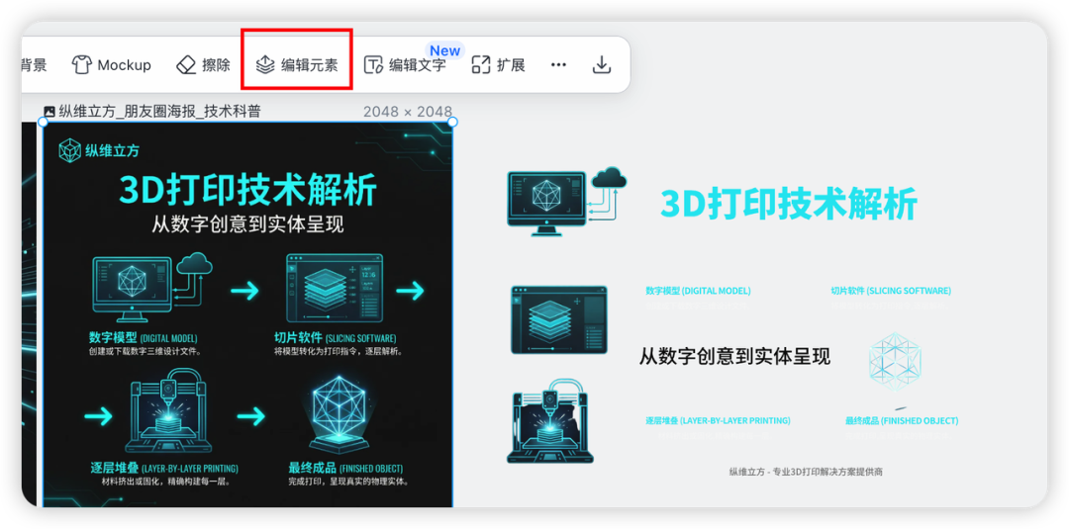Select the extracted cyan 3D打印技术解析 title text
This screenshot has height=529, width=1069.
pyautogui.click(x=788, y=204)
